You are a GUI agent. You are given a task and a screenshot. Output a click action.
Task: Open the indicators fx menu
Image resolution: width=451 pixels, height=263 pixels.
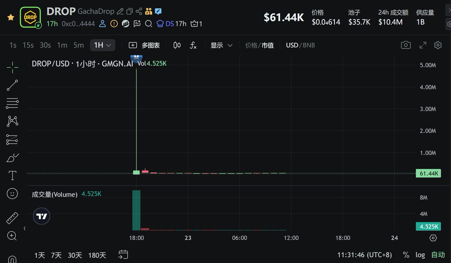[193, 45]
